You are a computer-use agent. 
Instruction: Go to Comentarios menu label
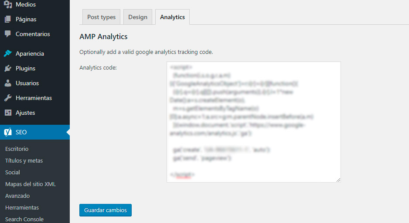(33, 34)
